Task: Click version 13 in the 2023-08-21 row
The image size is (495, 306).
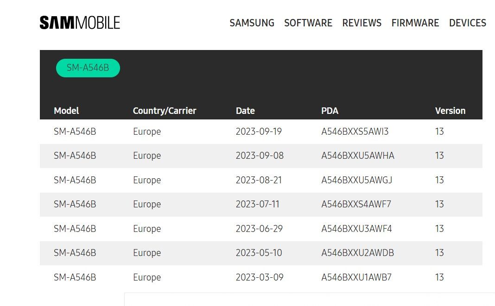Action: coord(439,180)
